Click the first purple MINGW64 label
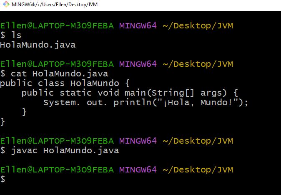 click(x=138, y=25)
